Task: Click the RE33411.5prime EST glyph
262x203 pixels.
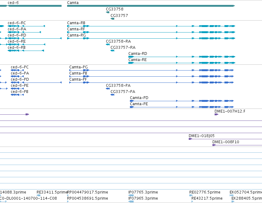Action: click(x=38, y=195)
